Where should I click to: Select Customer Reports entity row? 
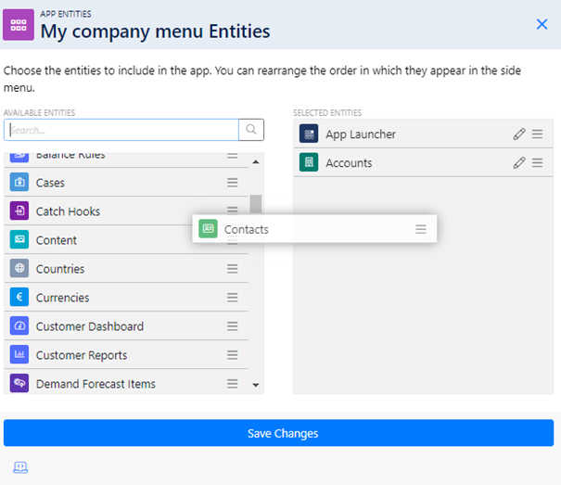pos(126,355)
